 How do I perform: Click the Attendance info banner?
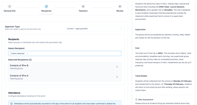(65, 103)
